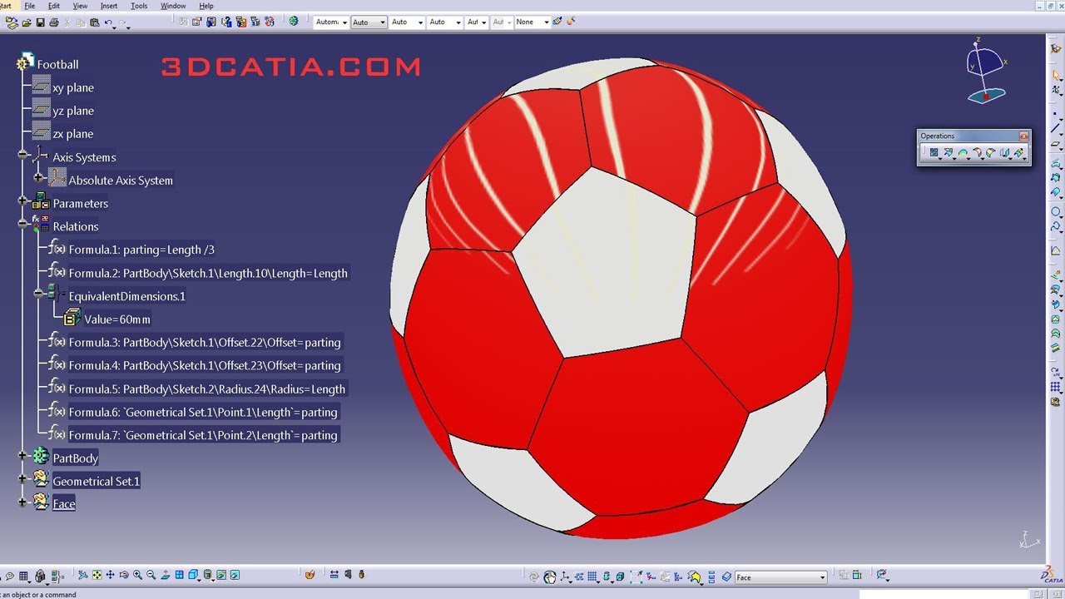This screenshot has width=1065, height=599.
Task: Click the New document icon
Action: 12,22
